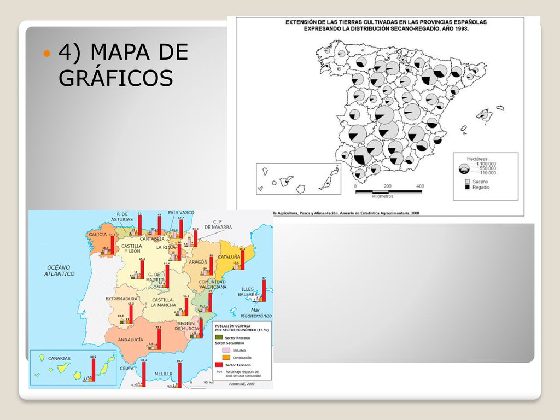Screen dimensions: 560x420
Task: Click the "REGIÓN DE MURCIA" region label
Action: tap(186, 326)
